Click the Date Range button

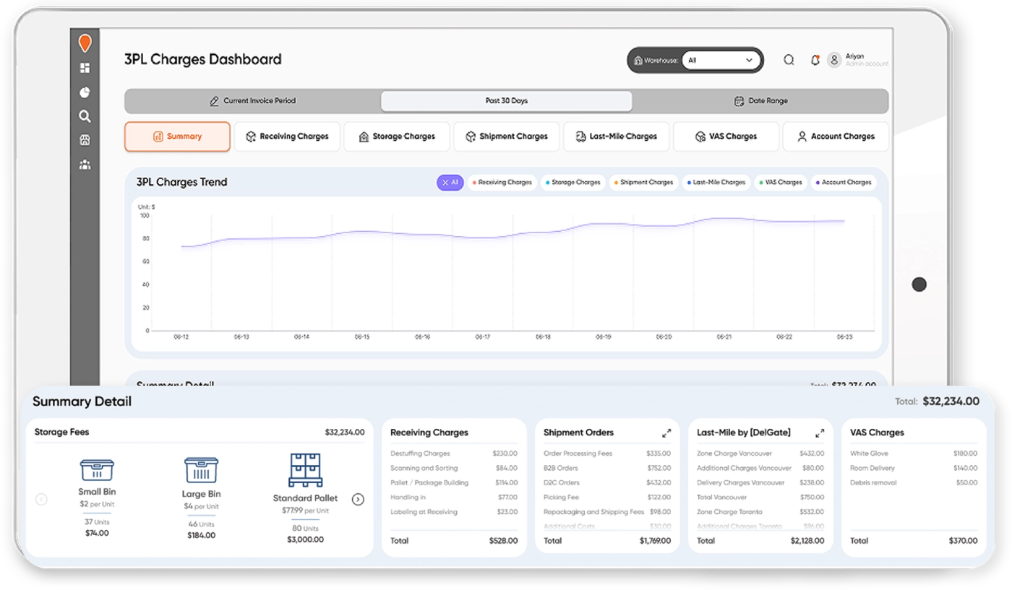(x=760, y=101)
